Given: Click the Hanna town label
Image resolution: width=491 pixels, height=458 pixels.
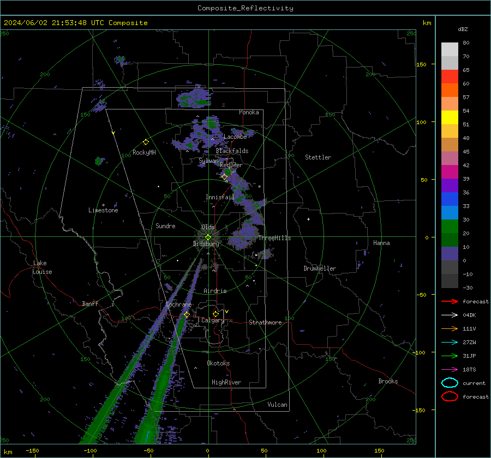Looking at the screenshot, I should 381,243.
